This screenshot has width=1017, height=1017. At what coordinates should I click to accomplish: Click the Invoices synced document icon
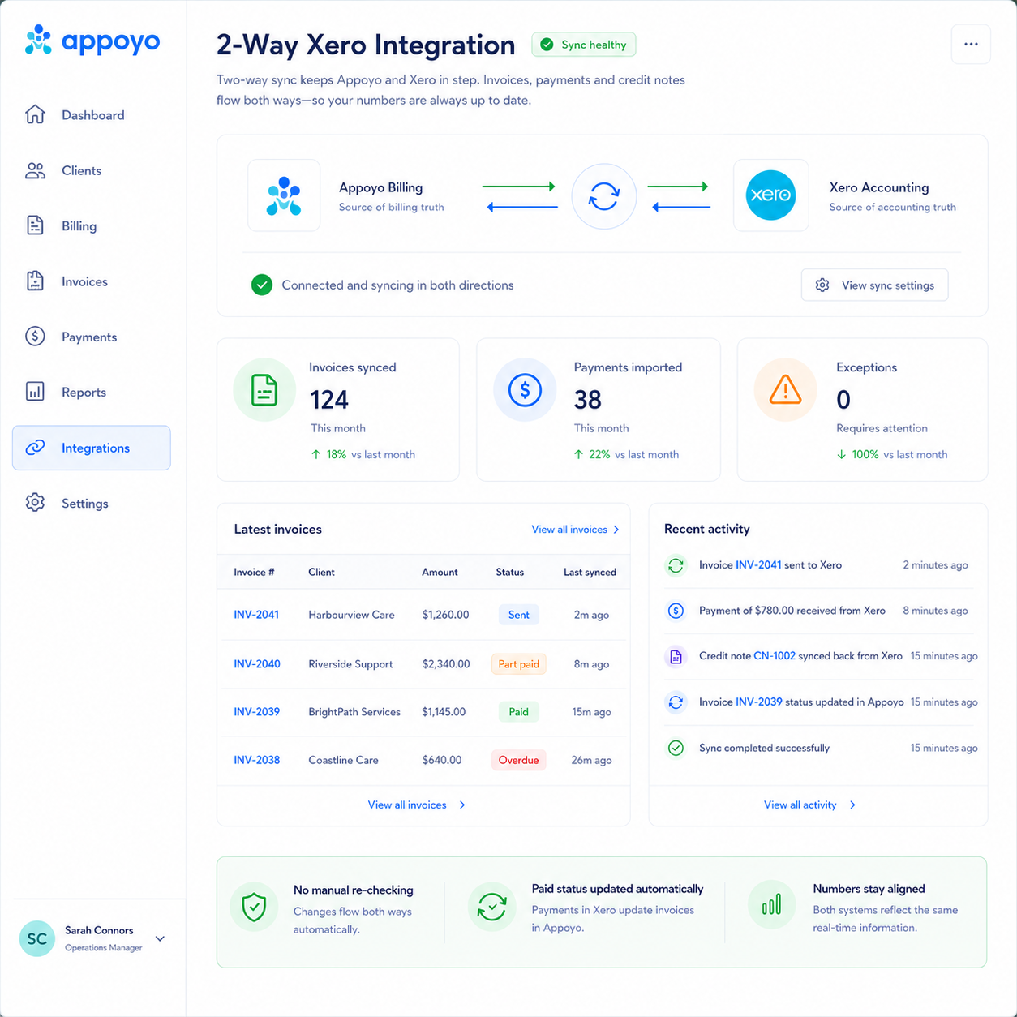(x=264, y=390)
